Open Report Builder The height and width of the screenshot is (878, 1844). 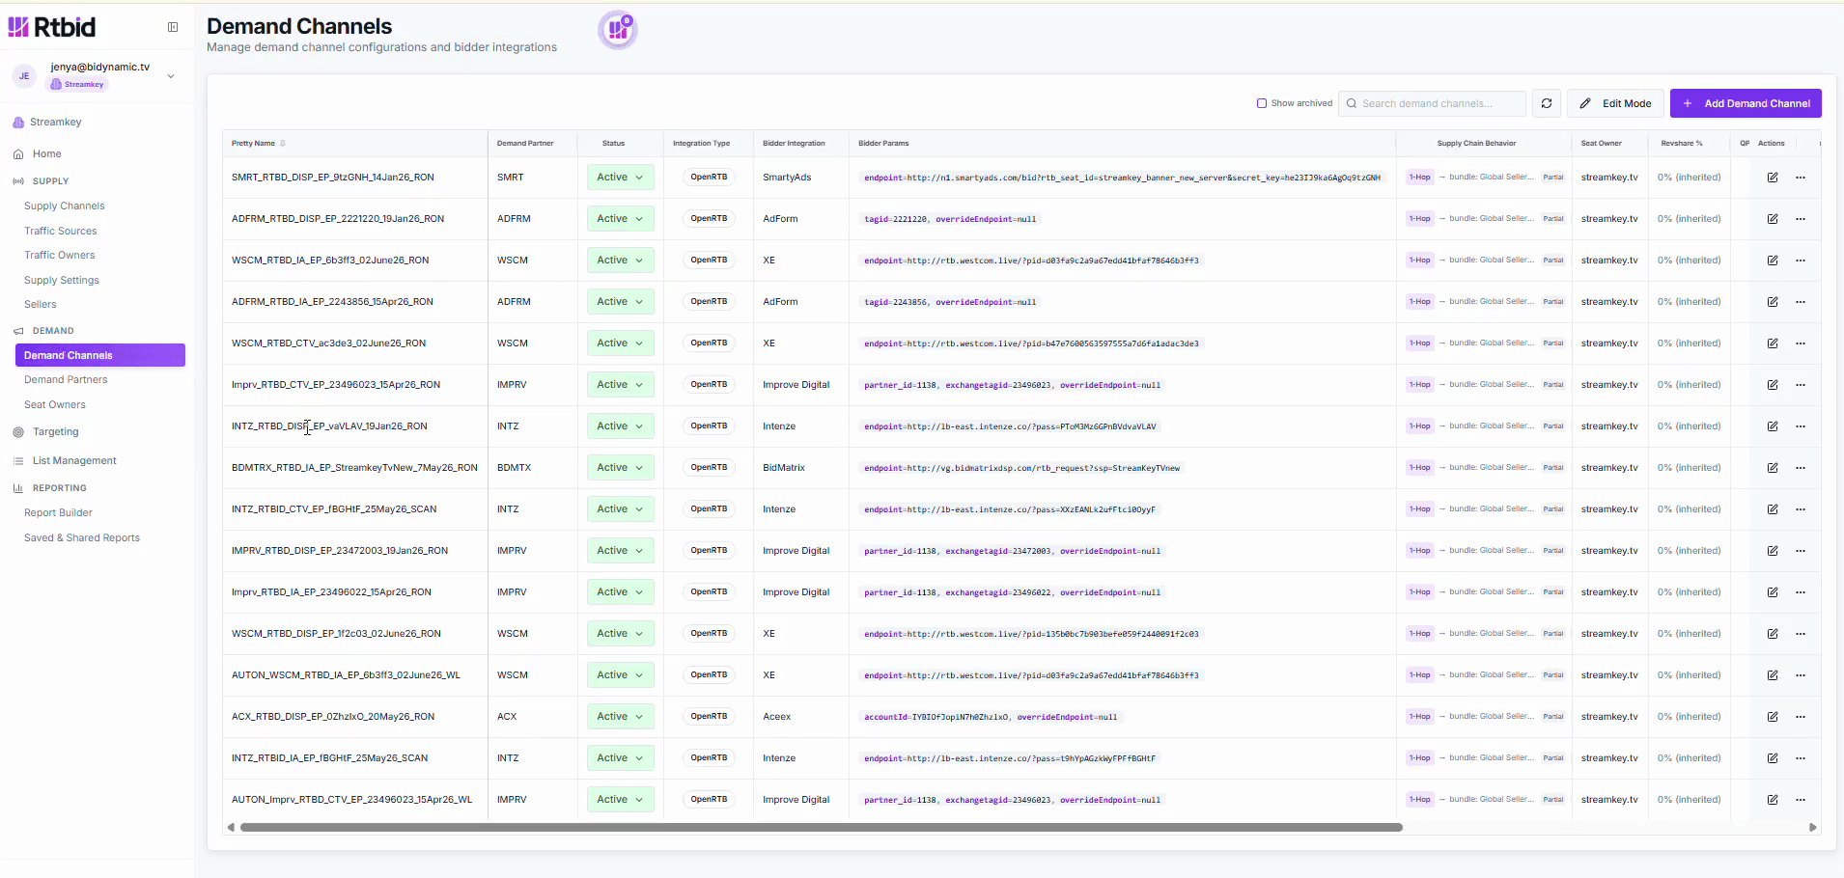(x=59, y=512)
